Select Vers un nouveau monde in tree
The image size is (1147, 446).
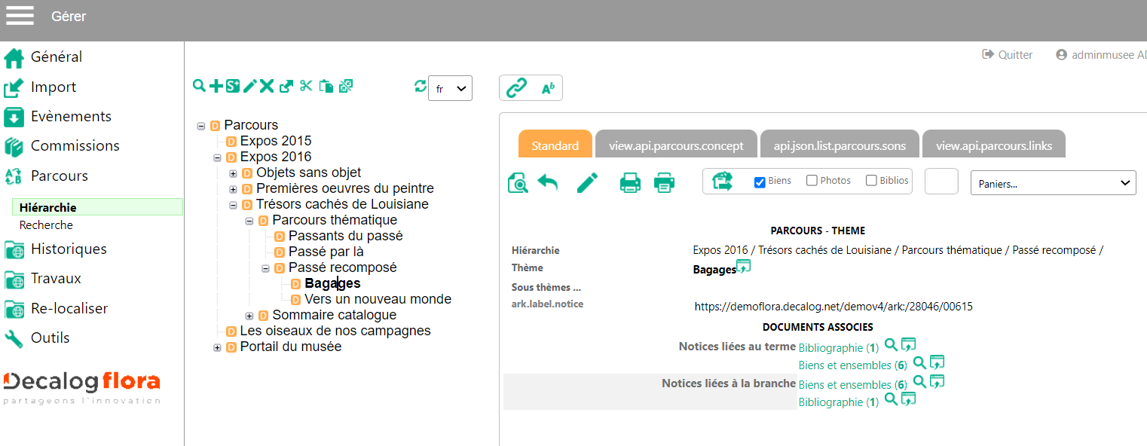click(x=378, y=299)
